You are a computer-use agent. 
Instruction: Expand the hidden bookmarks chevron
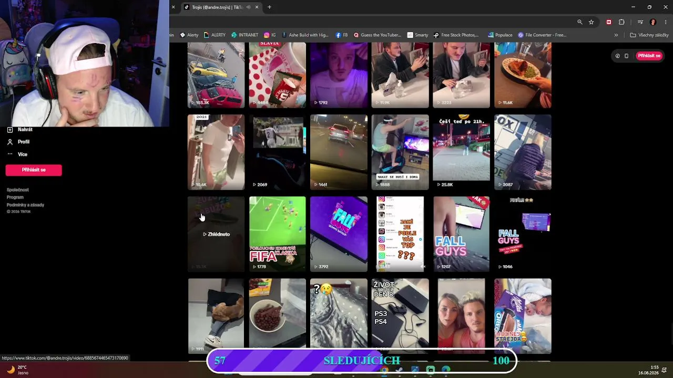pos(616,35)
